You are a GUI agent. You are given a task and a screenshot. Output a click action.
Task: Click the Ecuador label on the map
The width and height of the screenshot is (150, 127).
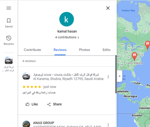pyautogui.click(x=137, y=115)
